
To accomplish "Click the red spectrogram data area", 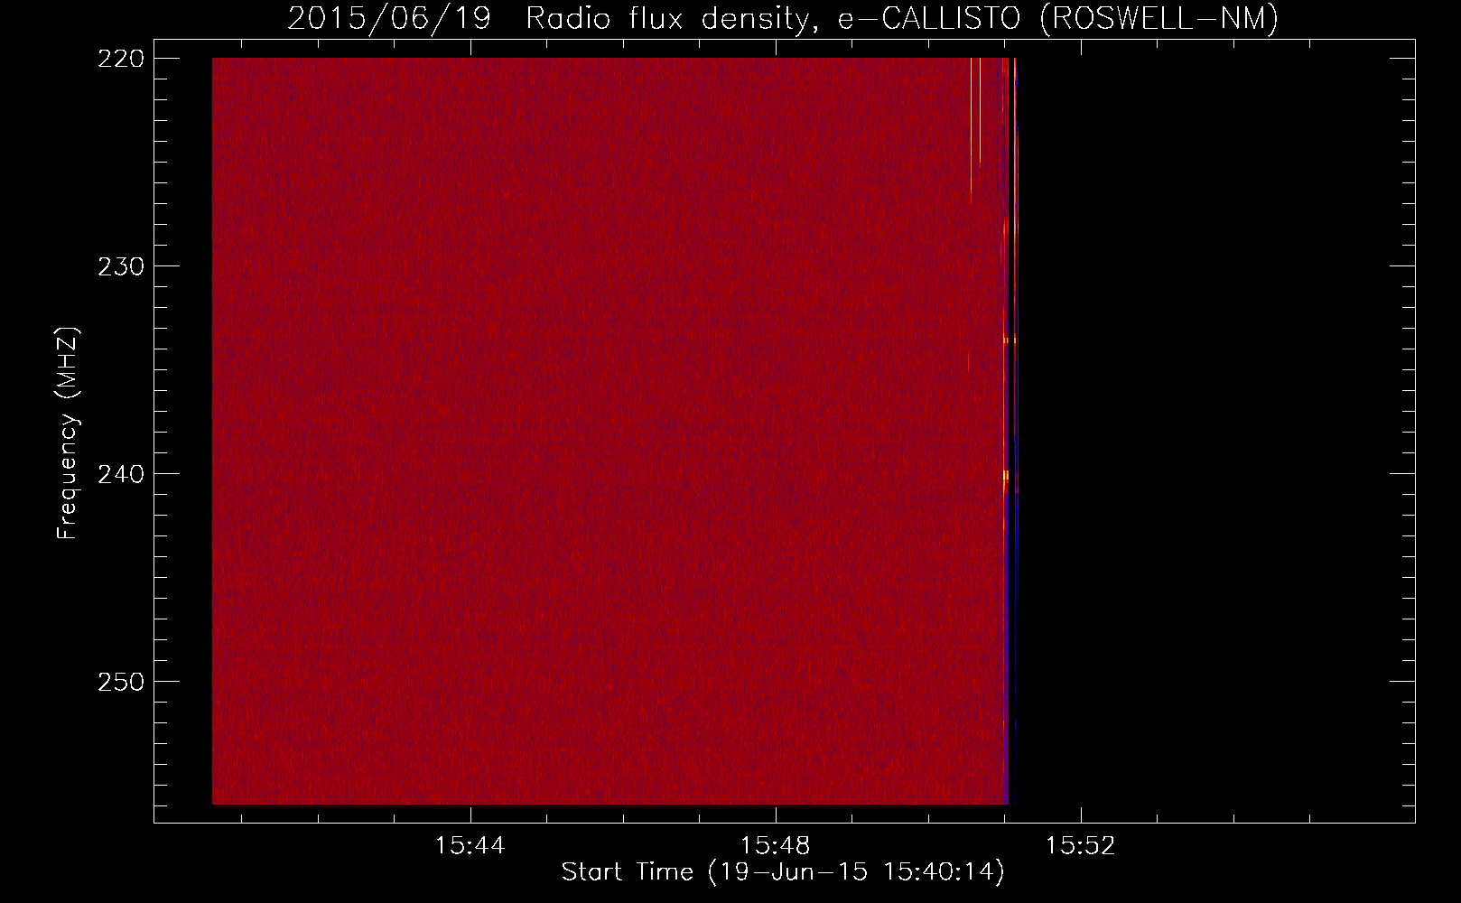I will pos(610,431).
